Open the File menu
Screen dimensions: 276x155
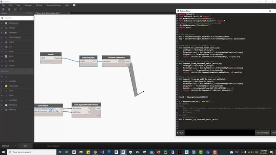(3, 5)
